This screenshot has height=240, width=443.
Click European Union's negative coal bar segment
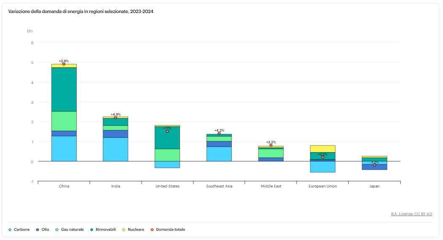(322, 166)
